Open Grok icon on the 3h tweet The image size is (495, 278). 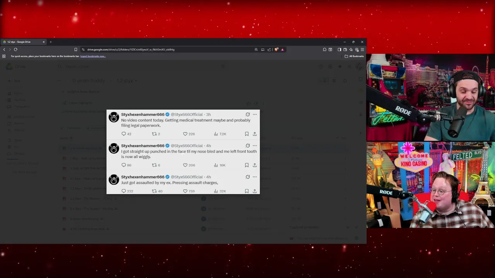[248, 114]
